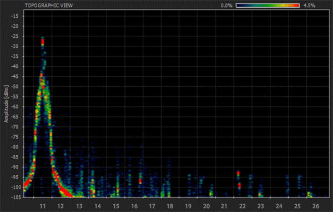Click amplitude axis label -15
Image resolution: width=333 pixels, height=212 pixels.
15,16
